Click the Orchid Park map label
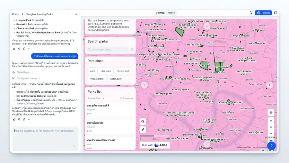Viewport: 289px width, 163px height. click(164, 130)
